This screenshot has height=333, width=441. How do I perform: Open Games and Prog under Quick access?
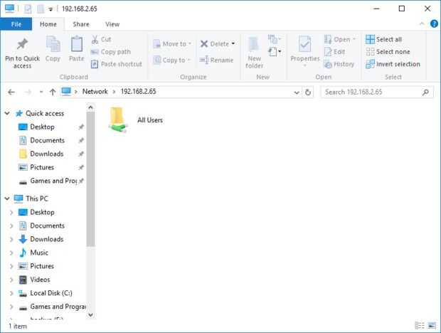point(53,181)
